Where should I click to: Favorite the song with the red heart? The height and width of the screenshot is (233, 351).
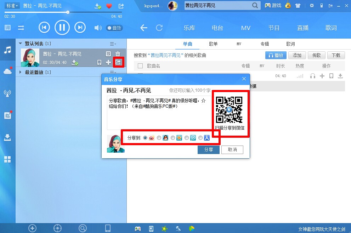pyautogui.click(x=109, y=6)
